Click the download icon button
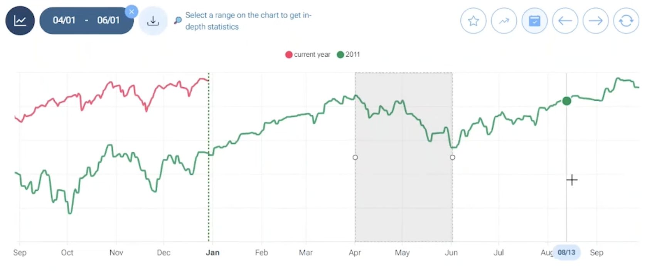The image size is (657, 271). point(153,21)
